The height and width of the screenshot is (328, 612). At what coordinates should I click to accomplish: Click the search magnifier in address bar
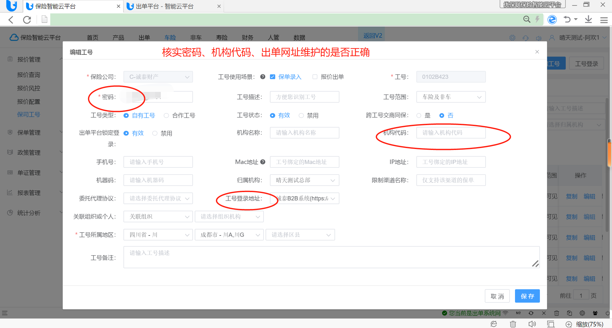pyautogui.click(x=527, y=19)
